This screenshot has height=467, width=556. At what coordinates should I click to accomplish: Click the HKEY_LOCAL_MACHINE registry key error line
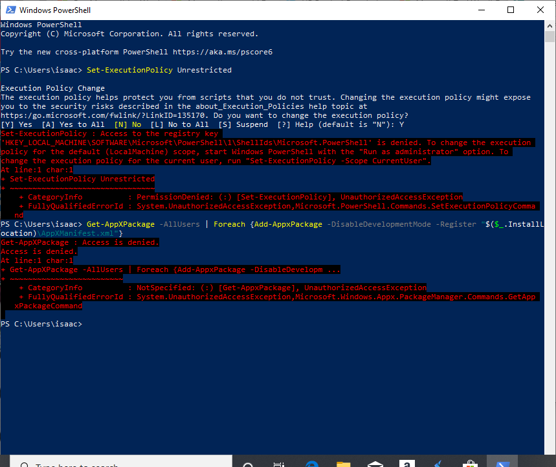(268, 142)
